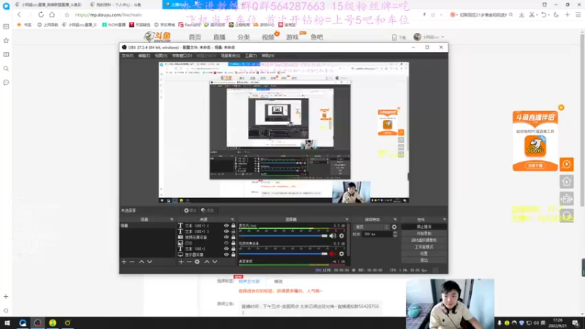The width and height of the screenshot is (585, 329).
Task: Click Douyu logo on web page
Action: click(157, 37)
